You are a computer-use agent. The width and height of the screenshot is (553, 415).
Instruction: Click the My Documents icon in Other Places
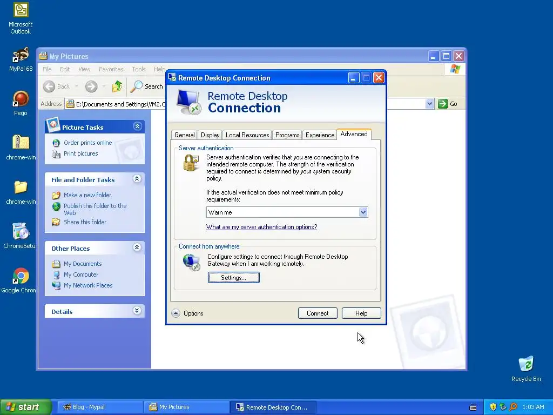coord(56,264)
